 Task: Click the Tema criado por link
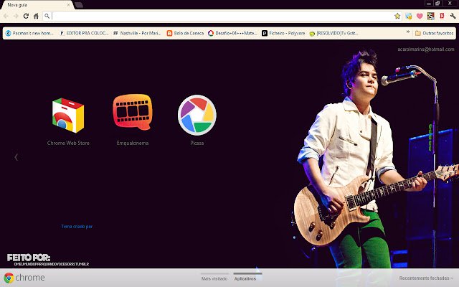coord(77,227)
